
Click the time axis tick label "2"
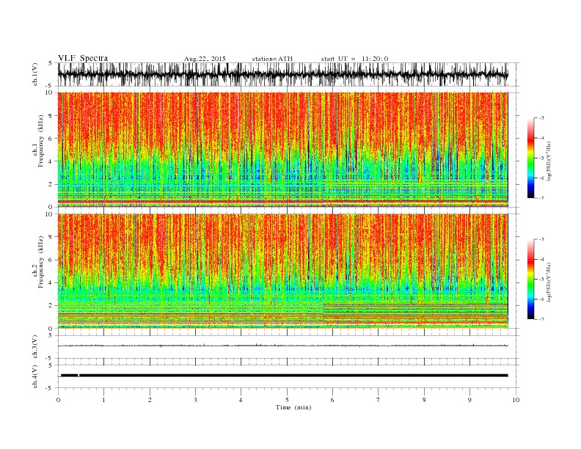coord(150,400)
